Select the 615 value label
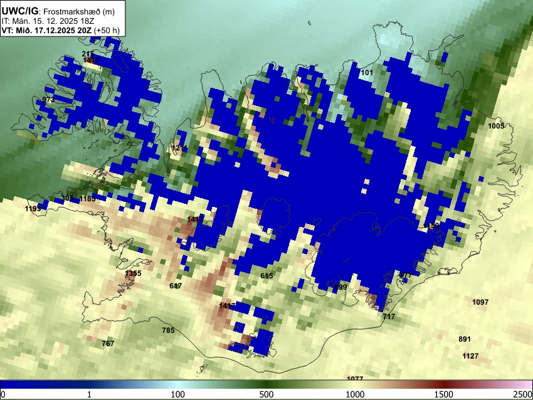 tap(266, 276)
